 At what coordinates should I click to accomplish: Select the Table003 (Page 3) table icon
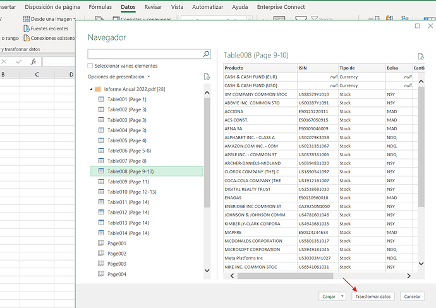point(101,120)
